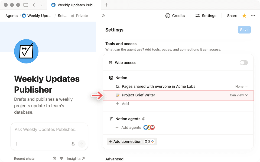Screen dimensions: 260x162
Task: Toggle the sidebar panel icon
Action: (x=26, y=5)
